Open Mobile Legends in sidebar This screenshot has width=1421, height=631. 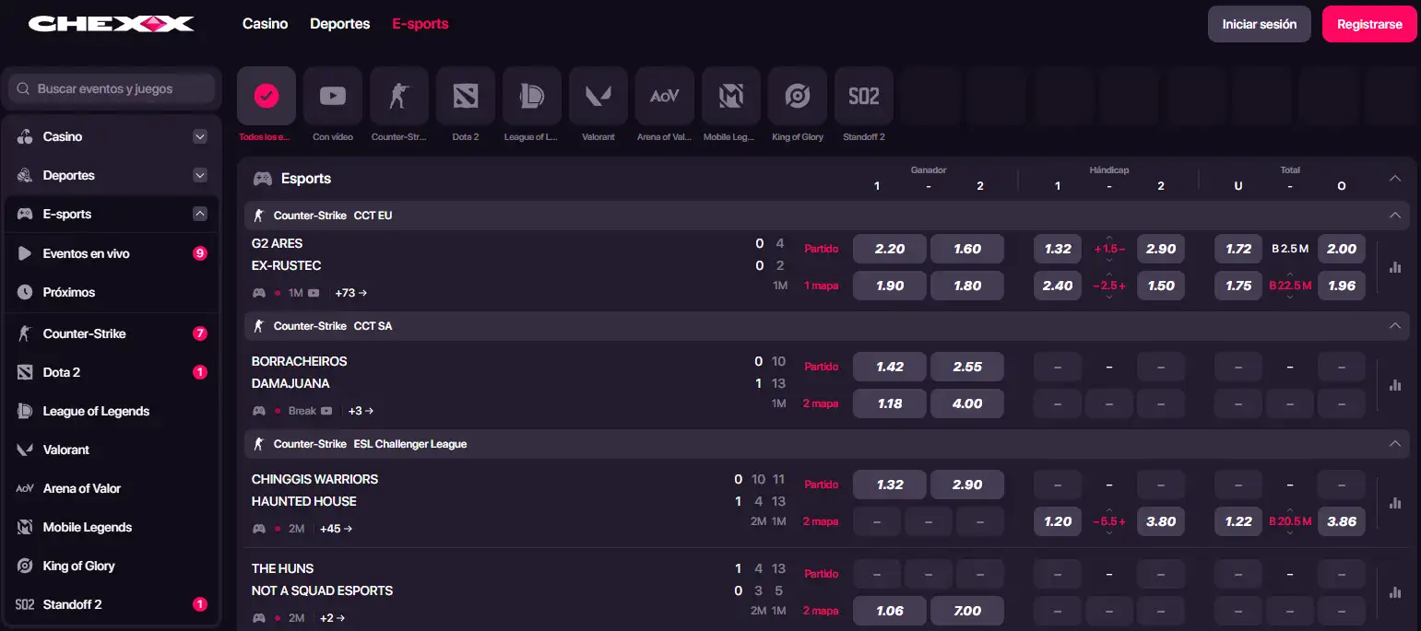(x=112, y=527)
